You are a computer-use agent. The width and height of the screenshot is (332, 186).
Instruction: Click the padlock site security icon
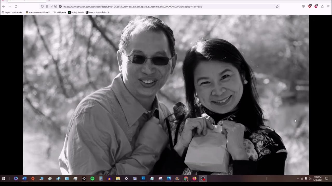pyautogui.click(x=47, y=6)
